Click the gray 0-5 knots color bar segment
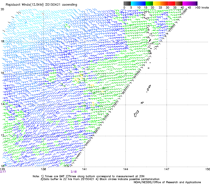Image resolution: width=210 pixels, height=184 pixels. click(x=127, y=3)
